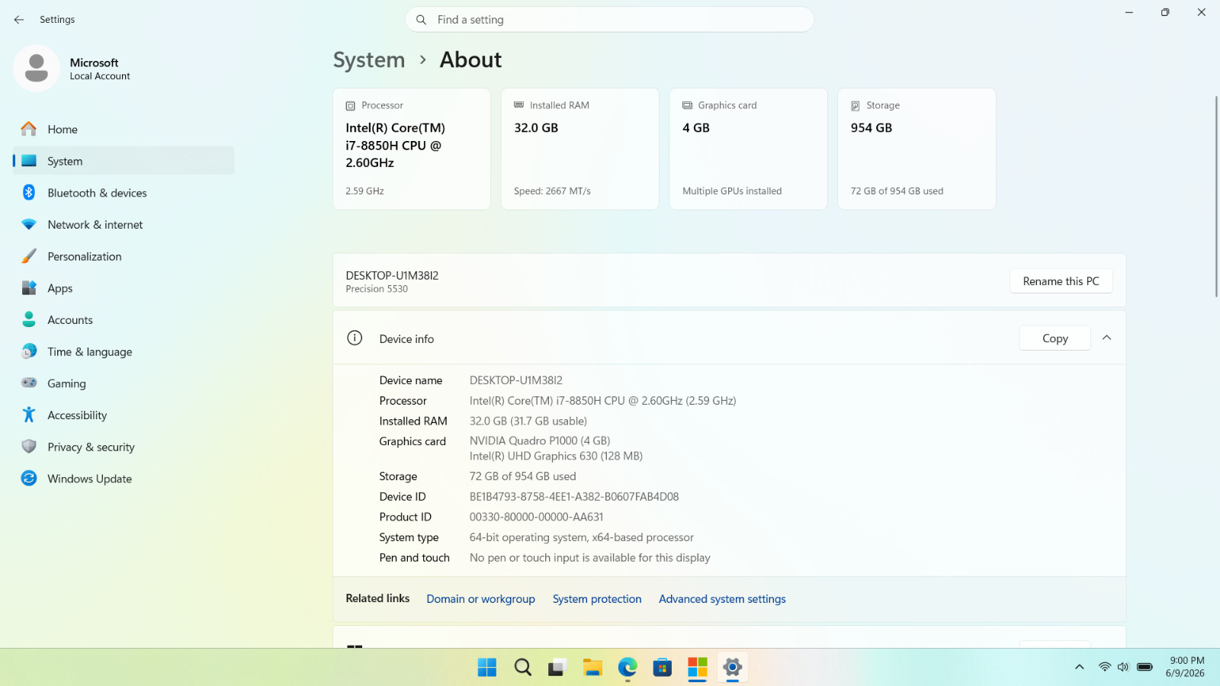Open taskbar Search
The width and height of the screenshot is (1220, 686).
pos(522,668)
